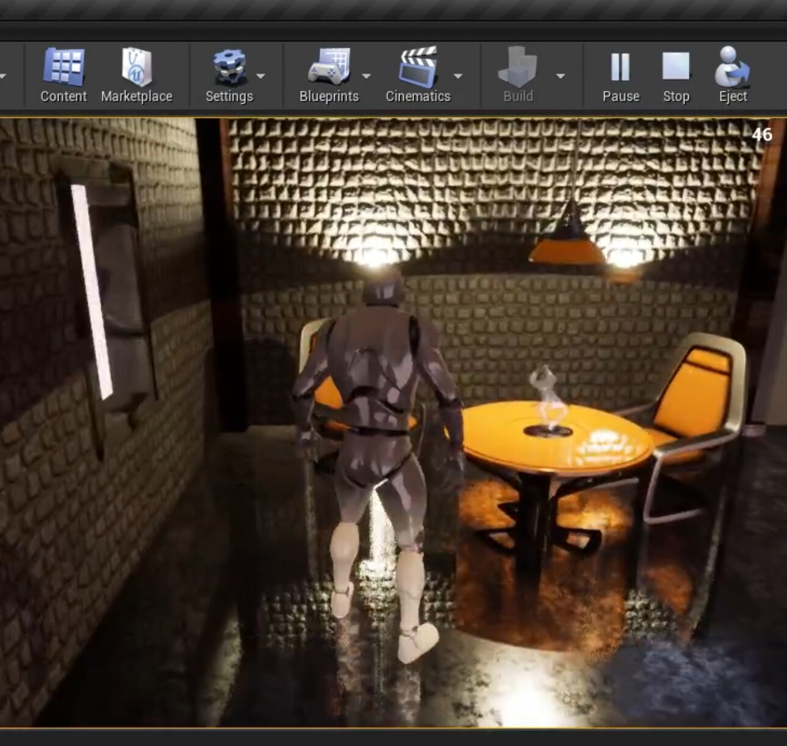
Task: Open the Blueprints dropdown menu
Action: click(365, 76)
